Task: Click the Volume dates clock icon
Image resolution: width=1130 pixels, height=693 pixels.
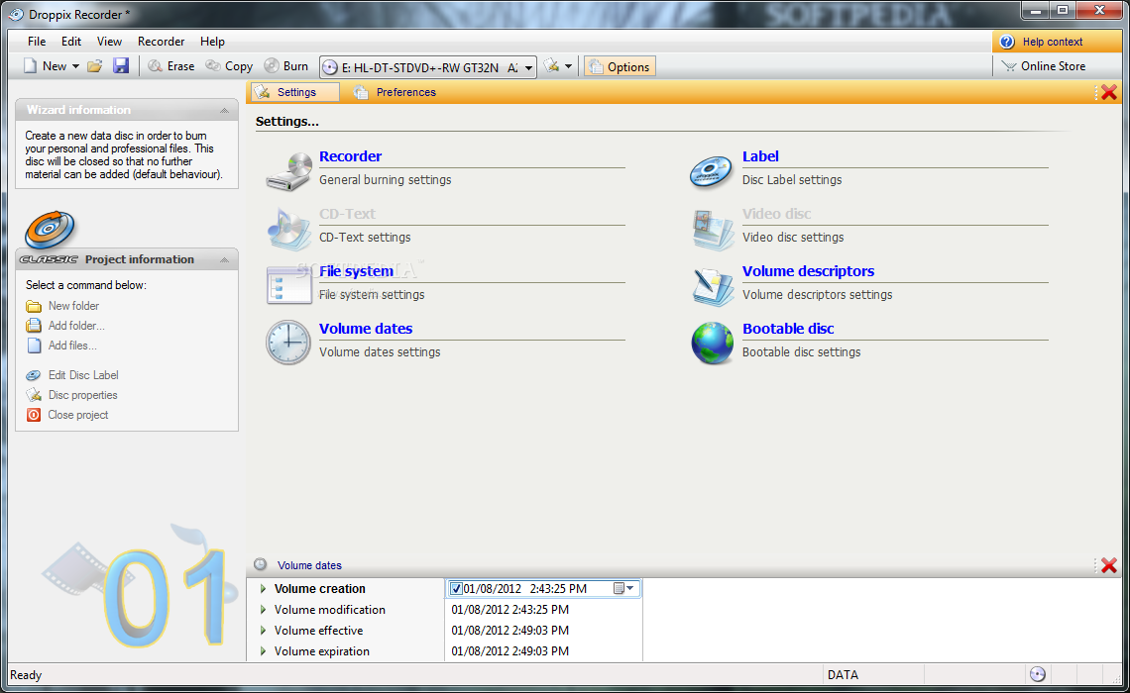Action: pyautogui.click(x=288, y=343)
